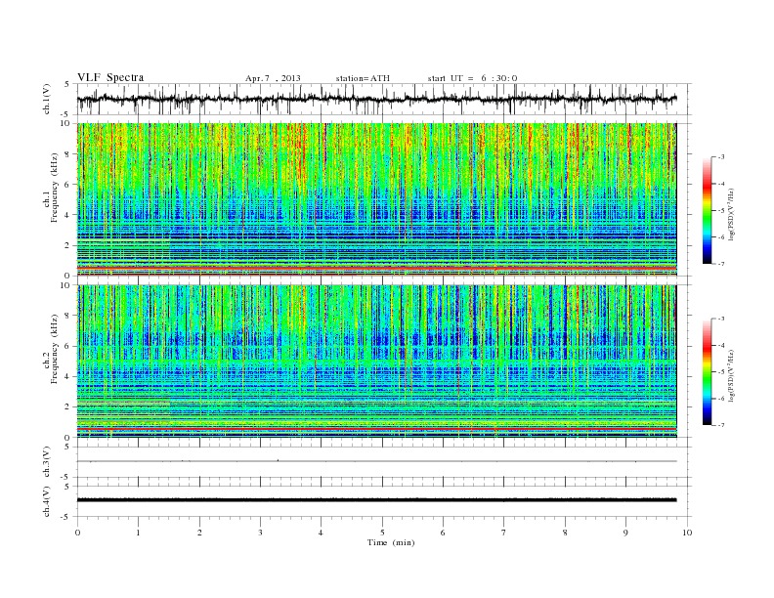
Task: Click the "4" kHz tick on ch.2 axis
Action: [68, 376]
